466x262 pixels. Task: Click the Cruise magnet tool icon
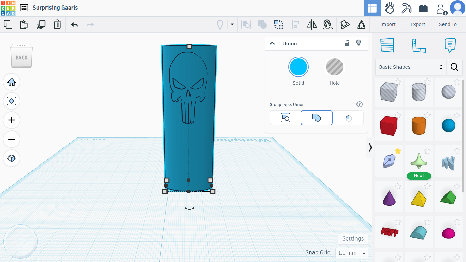[328, 25]
